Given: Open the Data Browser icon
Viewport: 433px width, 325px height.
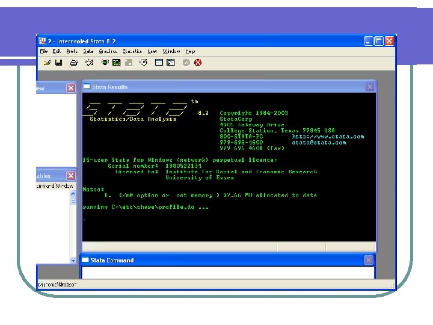Looking at the screenshot, I should pos(171,63).
